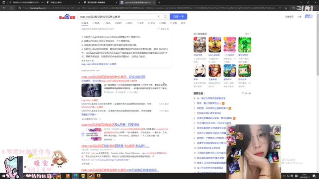Switch to the 知道 tab
Viewport: 319px width, 179px height.
pyautogui.click(x=96, y=23)
